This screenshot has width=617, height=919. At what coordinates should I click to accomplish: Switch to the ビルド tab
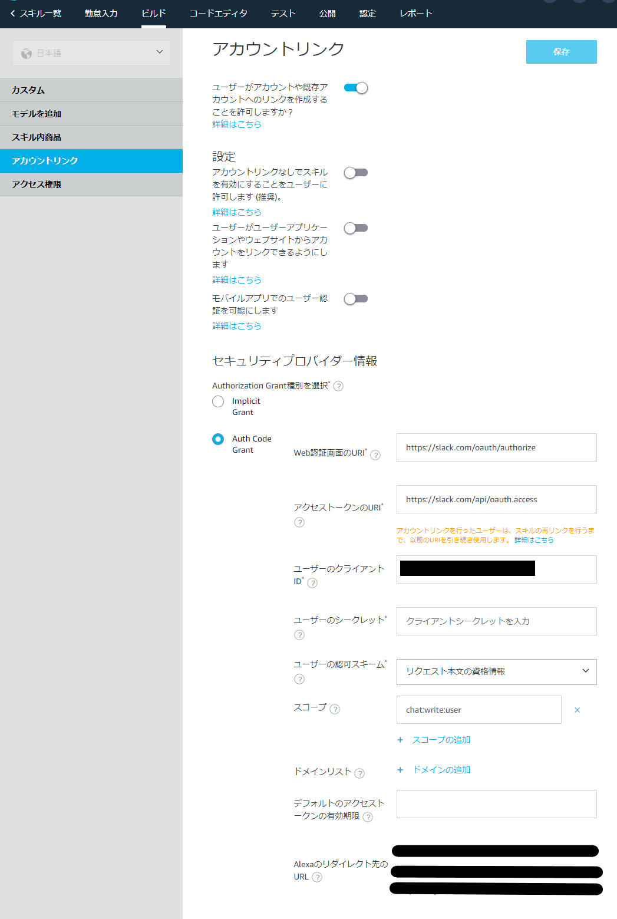tap(154, 14)
